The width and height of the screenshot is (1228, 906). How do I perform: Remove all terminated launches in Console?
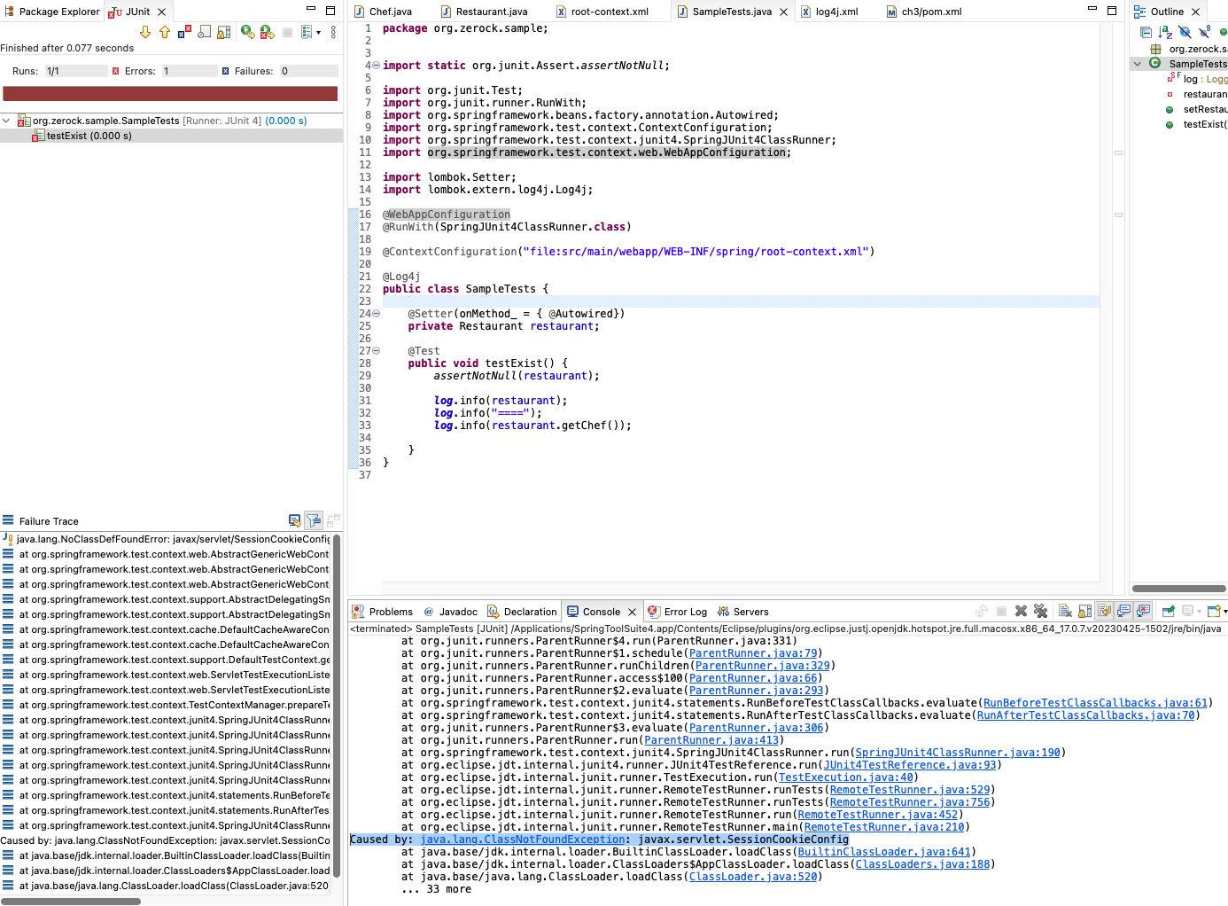[x=1040, y=611]
